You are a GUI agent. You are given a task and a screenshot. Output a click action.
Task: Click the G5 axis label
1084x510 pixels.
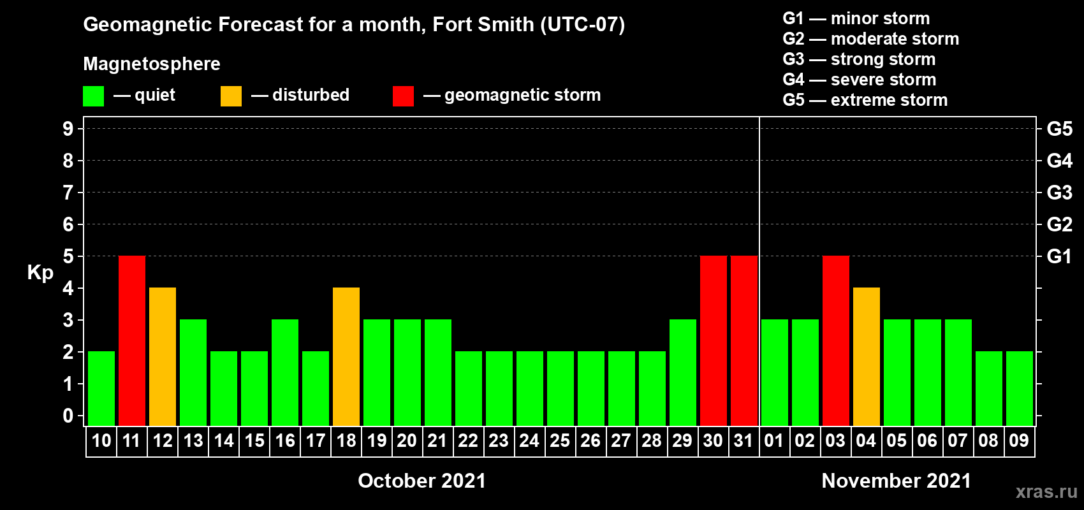[x=1060, y=129]
